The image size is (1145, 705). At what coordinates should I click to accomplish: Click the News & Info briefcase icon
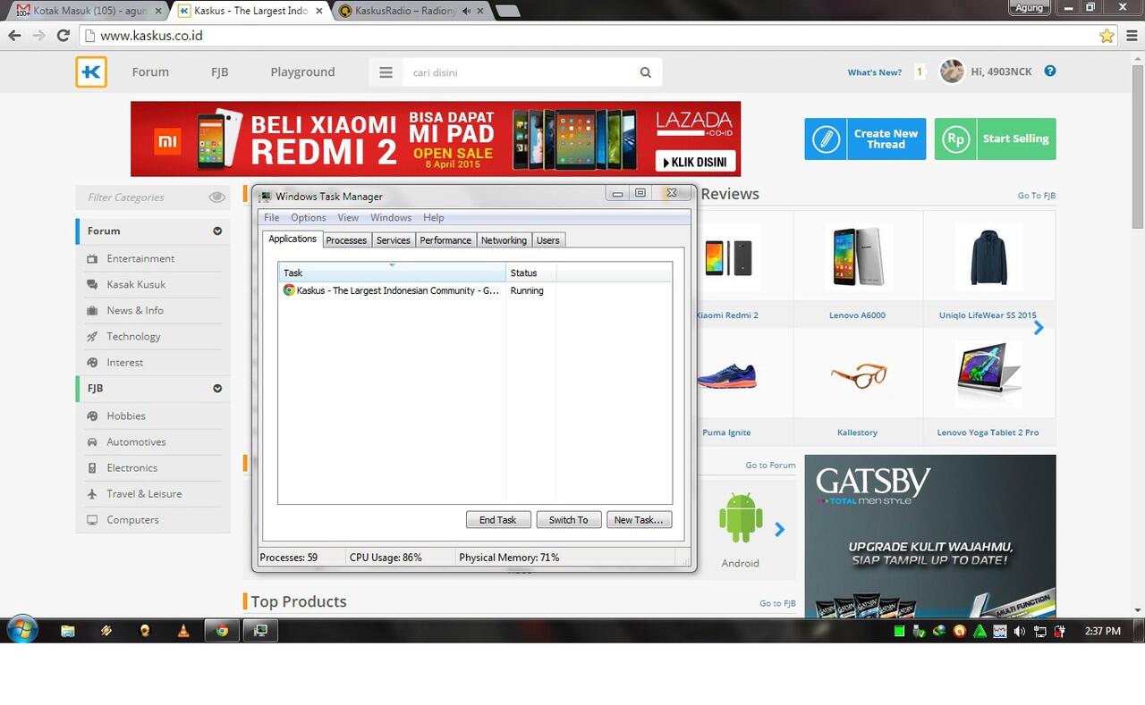coord(91,310)
